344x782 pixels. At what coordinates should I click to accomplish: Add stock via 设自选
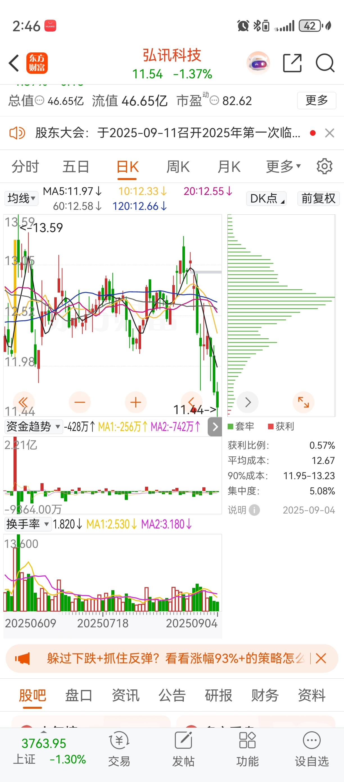(312, 749)
